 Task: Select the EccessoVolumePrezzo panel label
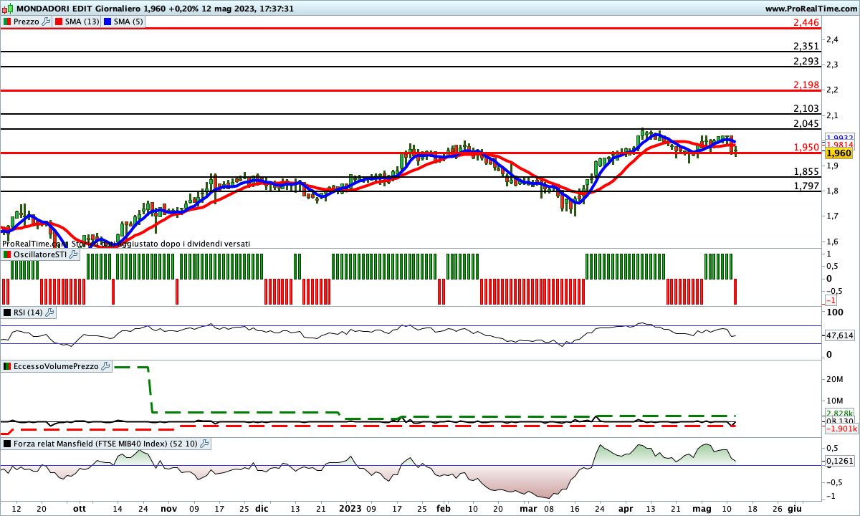[56, 366]
